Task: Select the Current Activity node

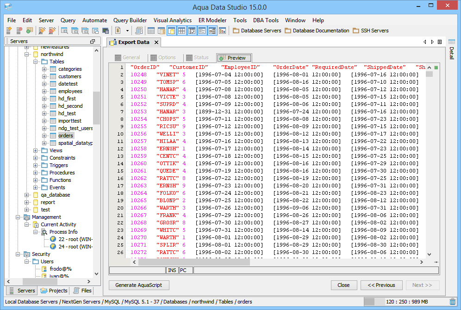Action: coord(58,224)
